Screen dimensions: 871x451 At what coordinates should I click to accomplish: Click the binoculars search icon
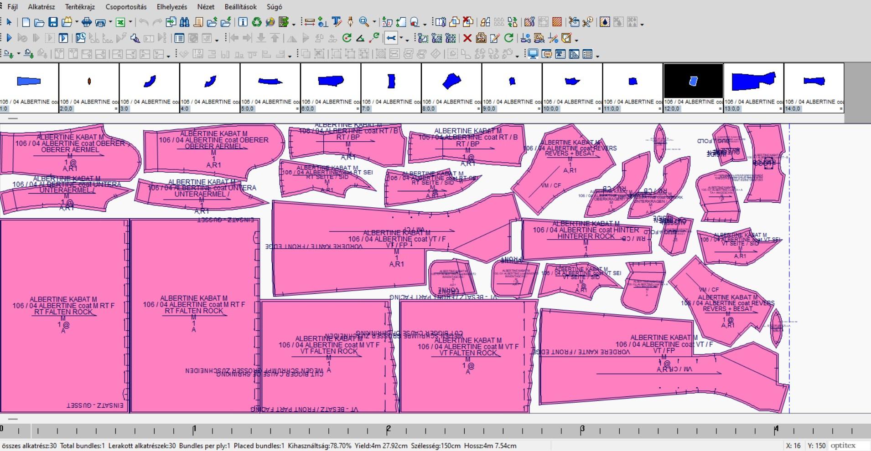click(x=185, y=22)
